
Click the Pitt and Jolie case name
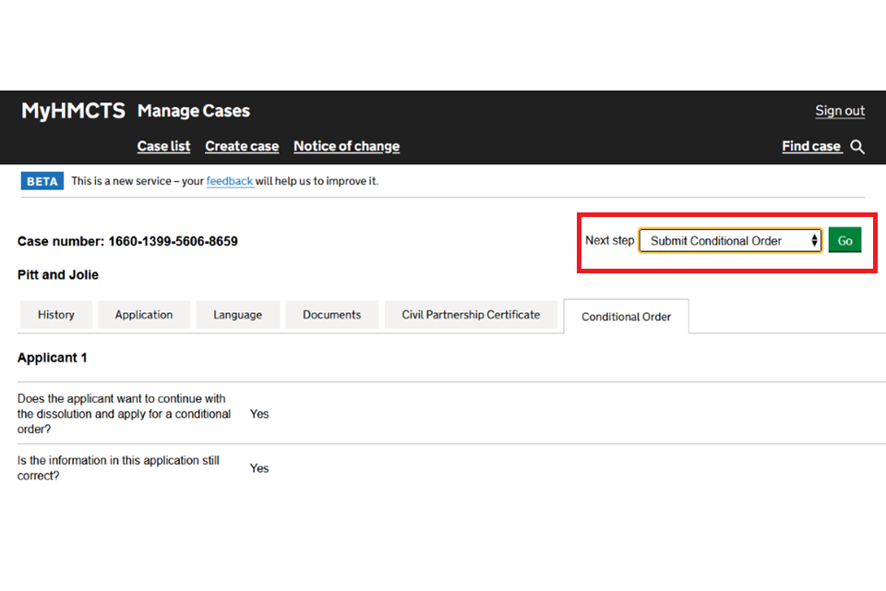pos(58,275)
